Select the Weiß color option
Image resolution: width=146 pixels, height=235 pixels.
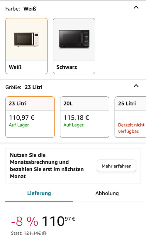(26, 46)
